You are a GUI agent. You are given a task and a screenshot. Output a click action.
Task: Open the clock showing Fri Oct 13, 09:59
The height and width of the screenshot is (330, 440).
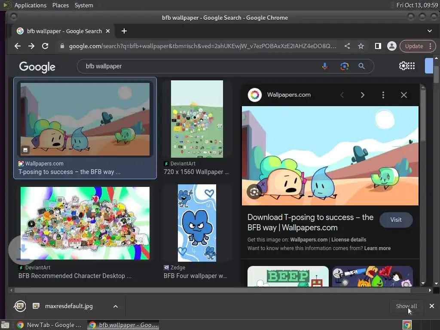417,5
